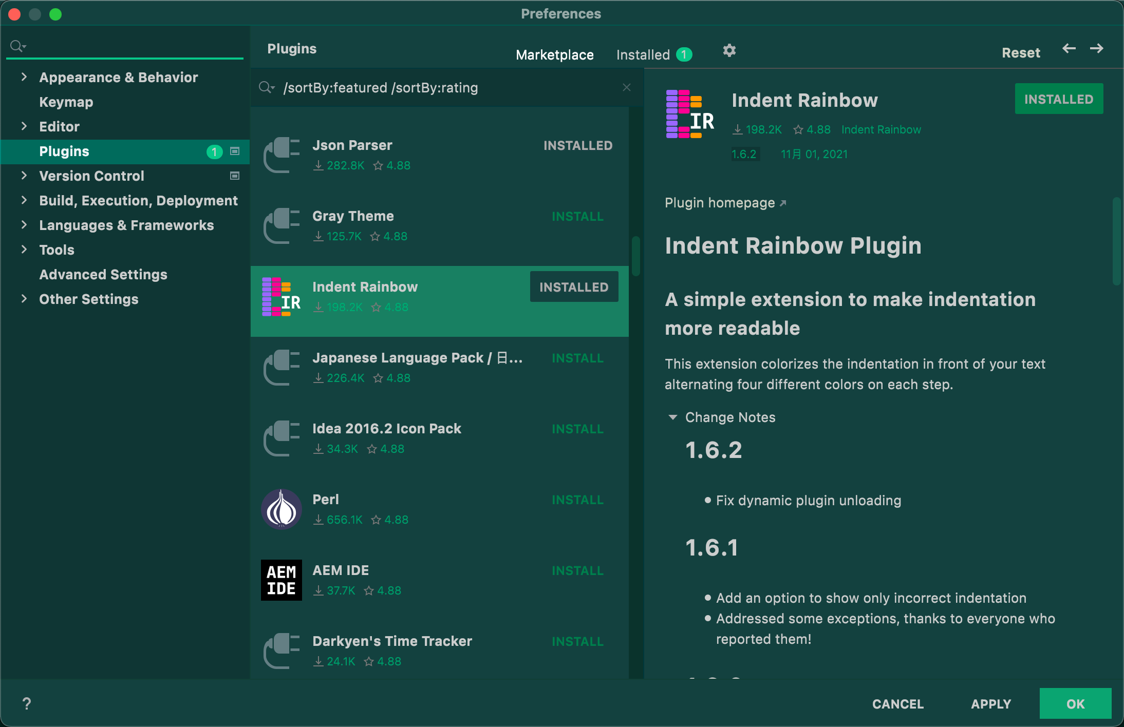The width and height of the screenshot is (1124, 727).
Task: Click the Indent Rainbow logo in the list
Action: tap(281, 297)
